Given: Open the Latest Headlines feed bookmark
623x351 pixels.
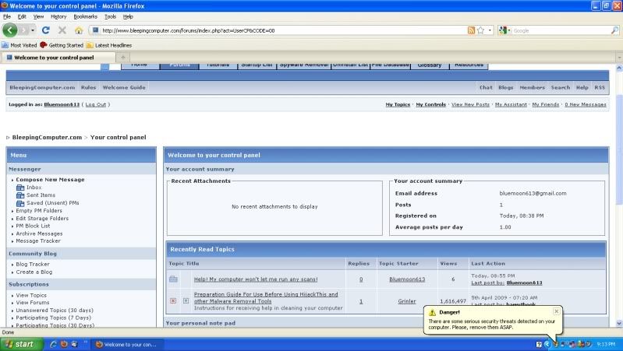Looking at the screenshot, I should tap(109, 45).
